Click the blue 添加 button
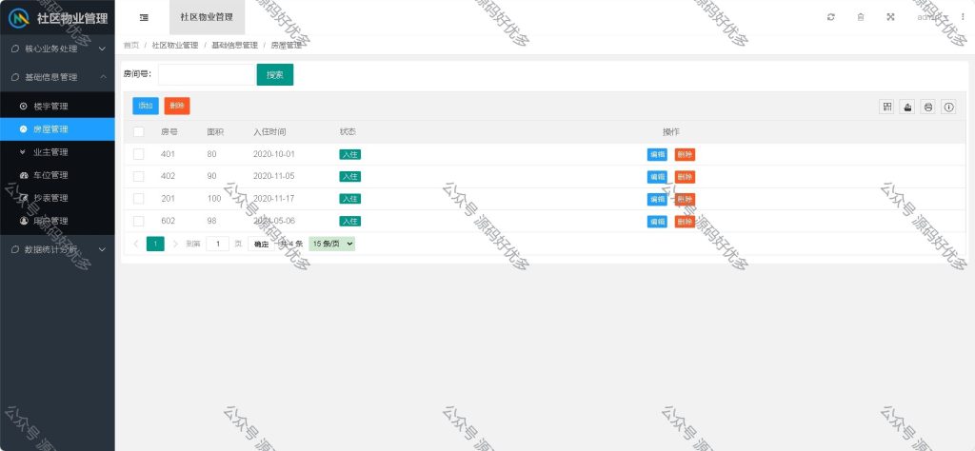975x451 pixels. pyautogui.click(x=146, y=106)
